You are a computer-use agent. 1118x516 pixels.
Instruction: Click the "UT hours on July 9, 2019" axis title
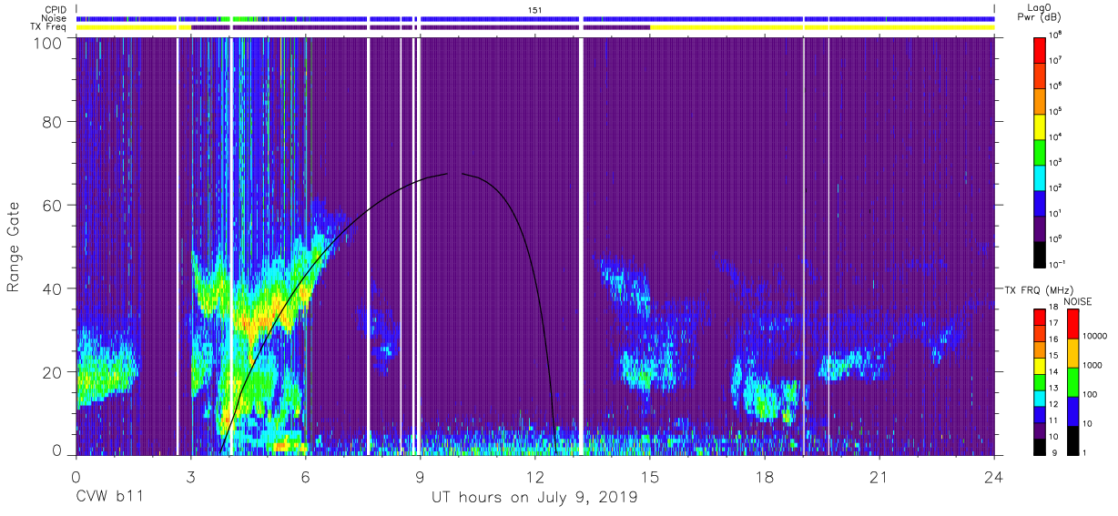pyautogui.click(x=534, y=498)
